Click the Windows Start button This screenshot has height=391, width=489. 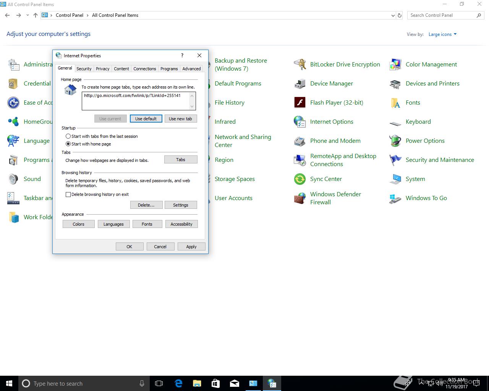pyautogui.click(x=9, y=383)
